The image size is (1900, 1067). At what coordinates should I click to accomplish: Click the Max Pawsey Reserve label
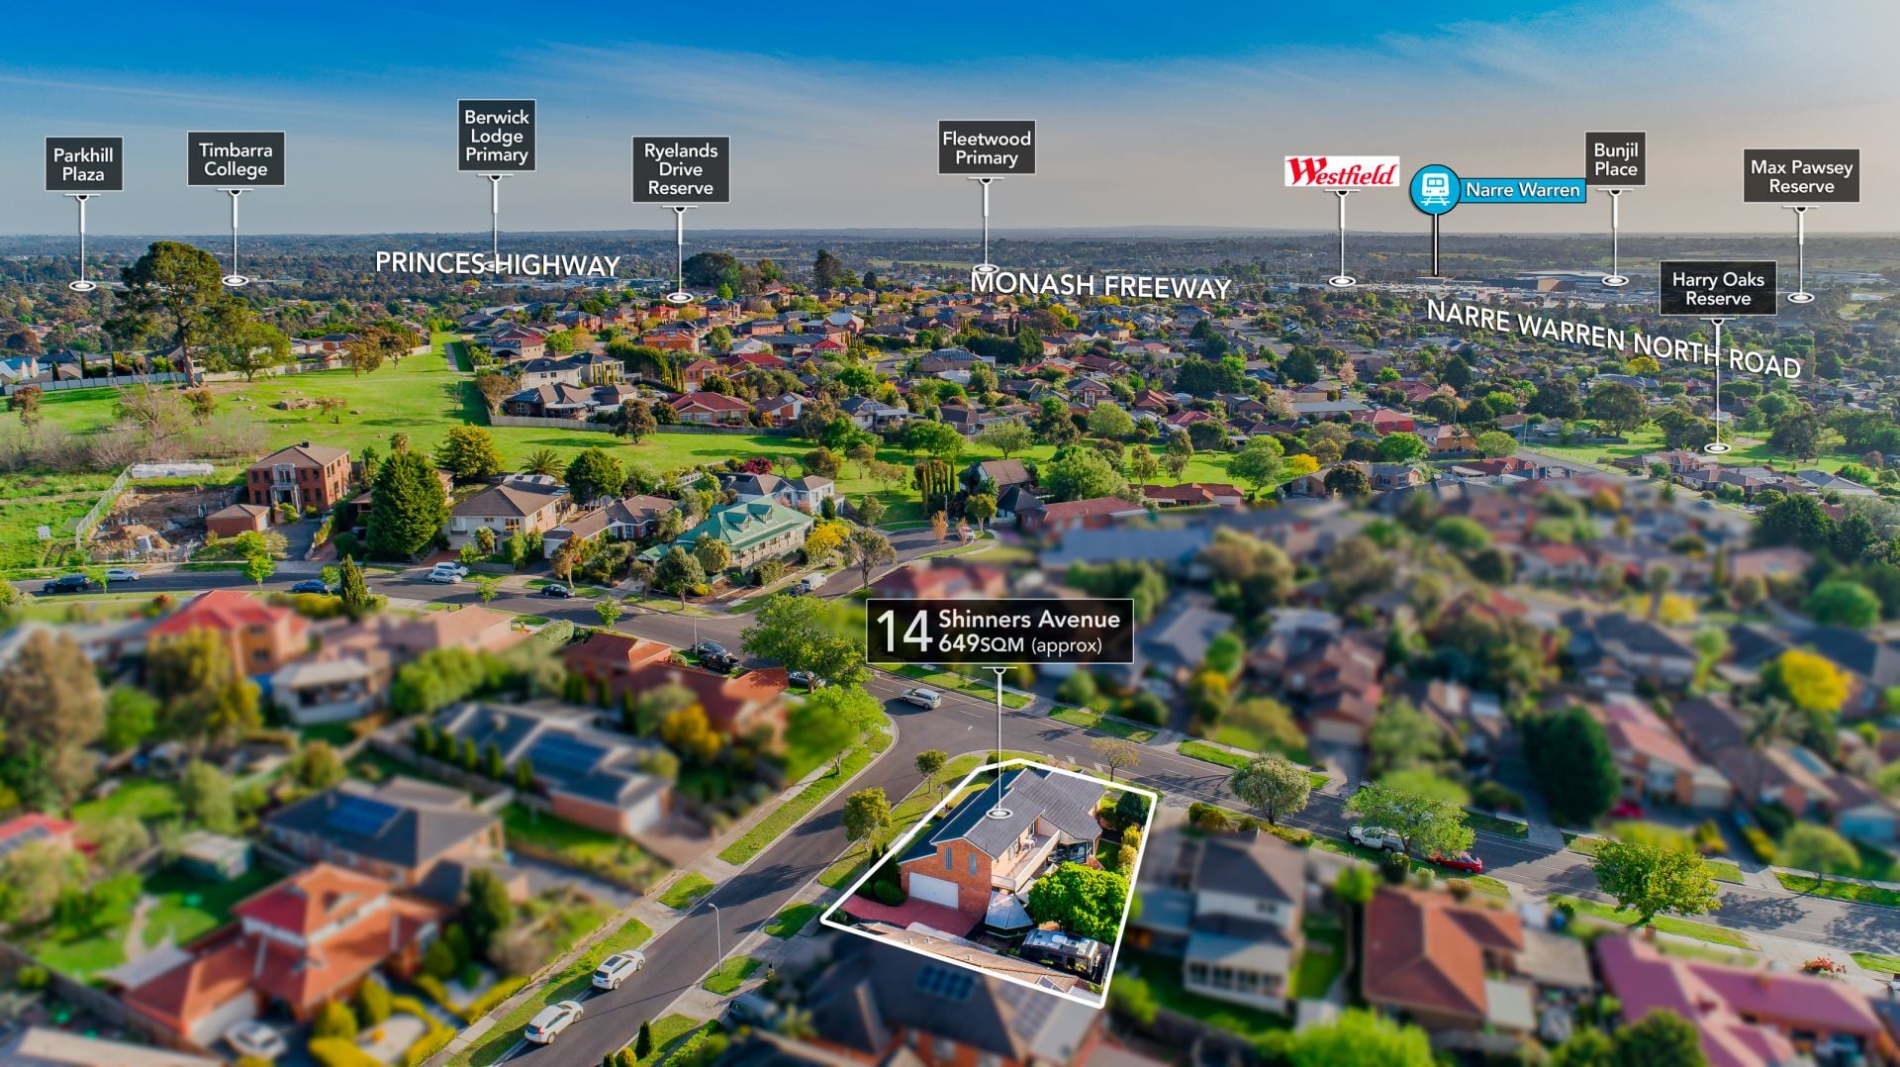(1800, 176)
